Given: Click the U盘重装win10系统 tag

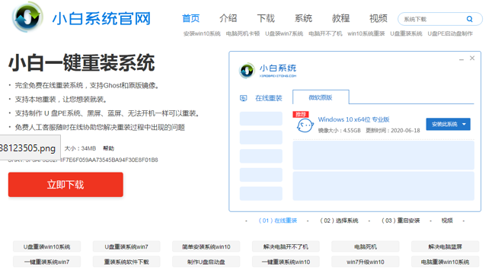Looking at the screenshot, I should coord(46,246).
